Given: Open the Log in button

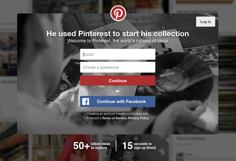Looking at the screenshot, I should [205, 22].
